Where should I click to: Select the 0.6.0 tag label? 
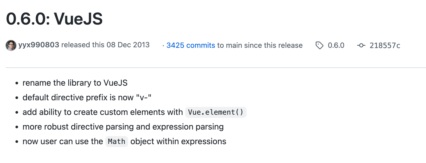tap(336, 45)
